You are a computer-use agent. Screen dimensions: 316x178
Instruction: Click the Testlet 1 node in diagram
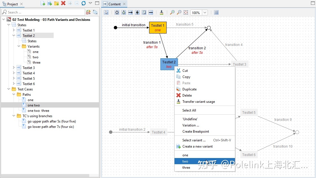click(x=158, y=28)
